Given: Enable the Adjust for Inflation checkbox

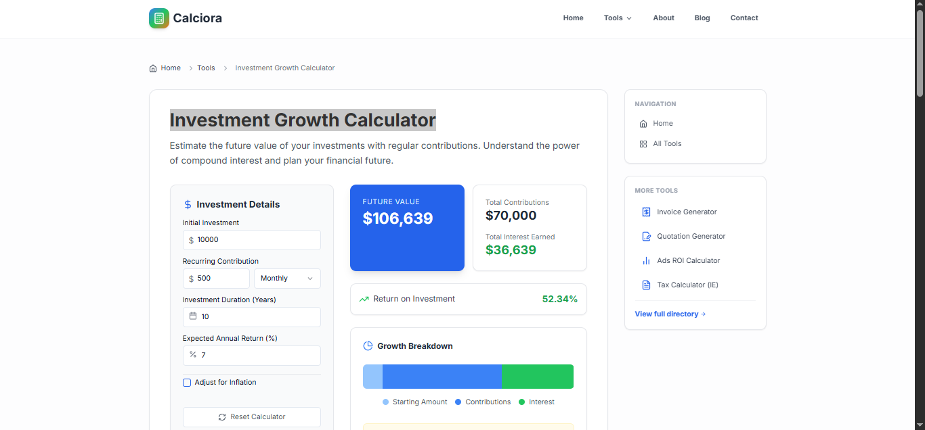Looking at the screenshot, I should (x=186, y=383).
